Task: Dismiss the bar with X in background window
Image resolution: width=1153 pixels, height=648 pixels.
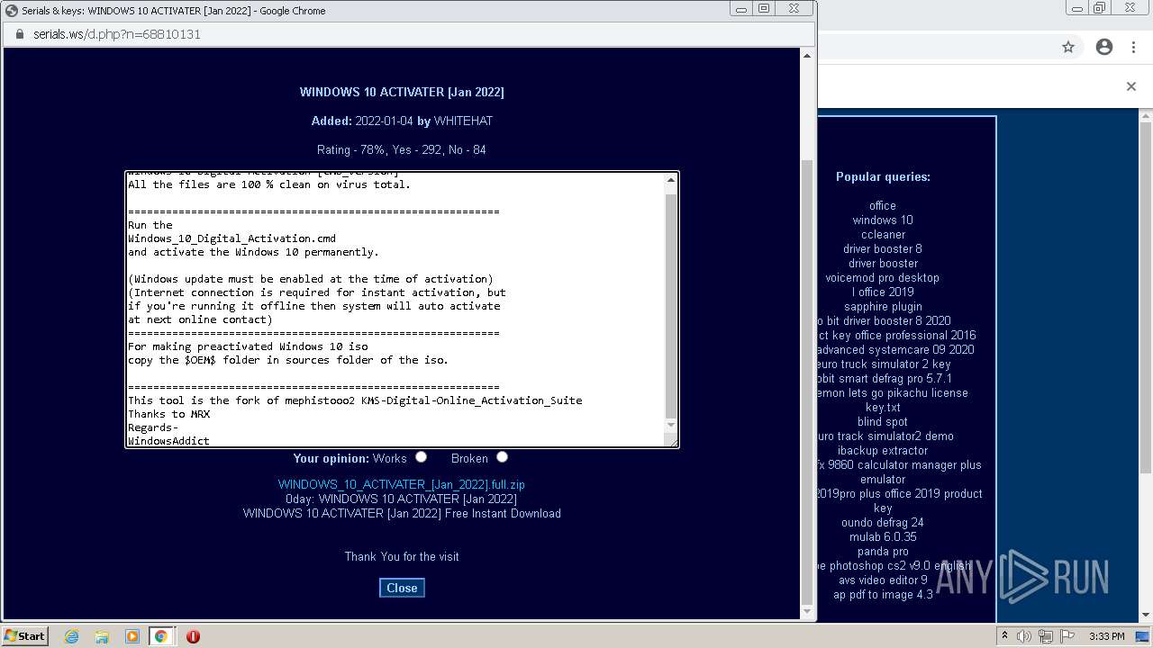Action: click(1131, 86)
